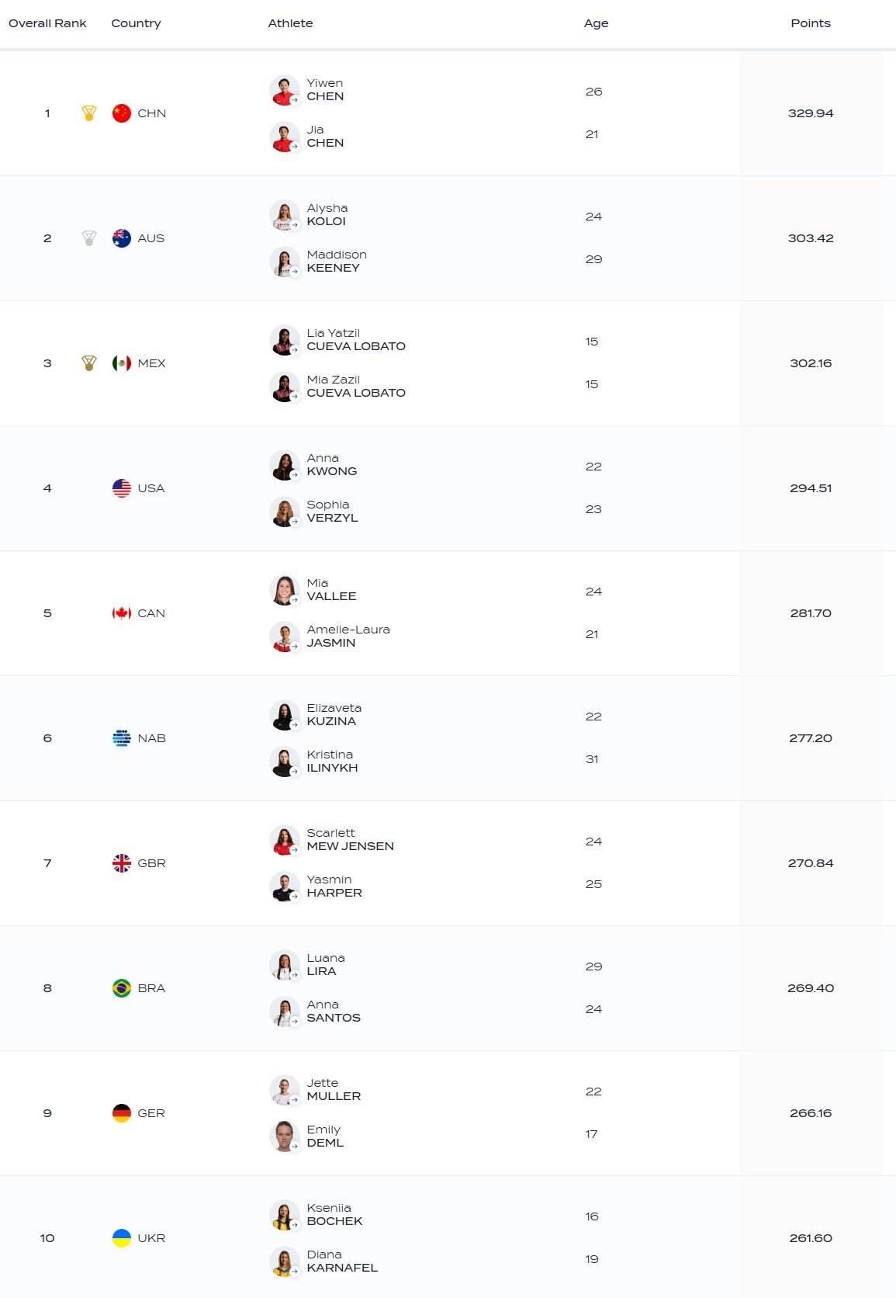
Task: Click the Great Britain flag icon
Action: click(122, 863)
